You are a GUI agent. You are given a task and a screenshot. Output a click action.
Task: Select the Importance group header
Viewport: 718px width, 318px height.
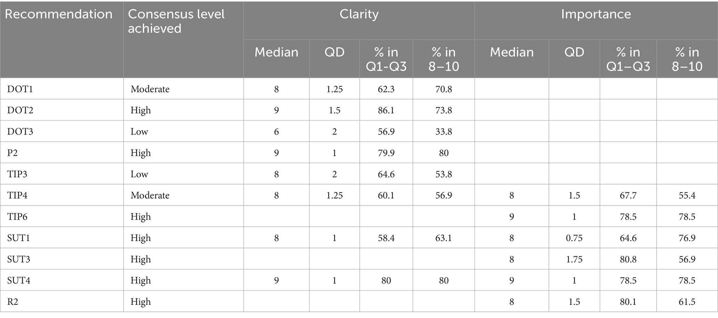[x=596, y=15]
